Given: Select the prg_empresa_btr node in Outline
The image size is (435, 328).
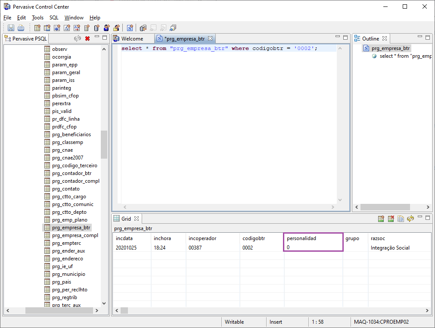Looking at the screenshot, I should pyautogui.click(x=390, y=48).
